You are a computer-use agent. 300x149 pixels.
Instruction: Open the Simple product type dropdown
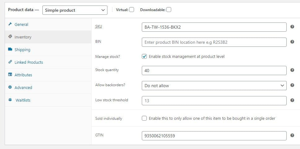coord(75,10)
